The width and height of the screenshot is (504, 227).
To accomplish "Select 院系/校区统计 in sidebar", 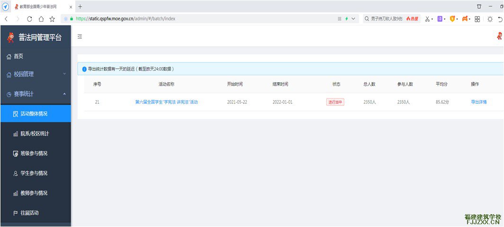I will tap(34, 134).
